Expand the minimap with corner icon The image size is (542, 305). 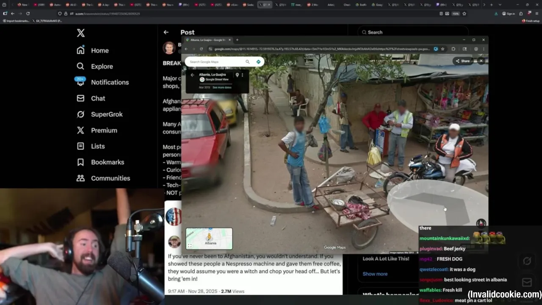click(190, 246)
